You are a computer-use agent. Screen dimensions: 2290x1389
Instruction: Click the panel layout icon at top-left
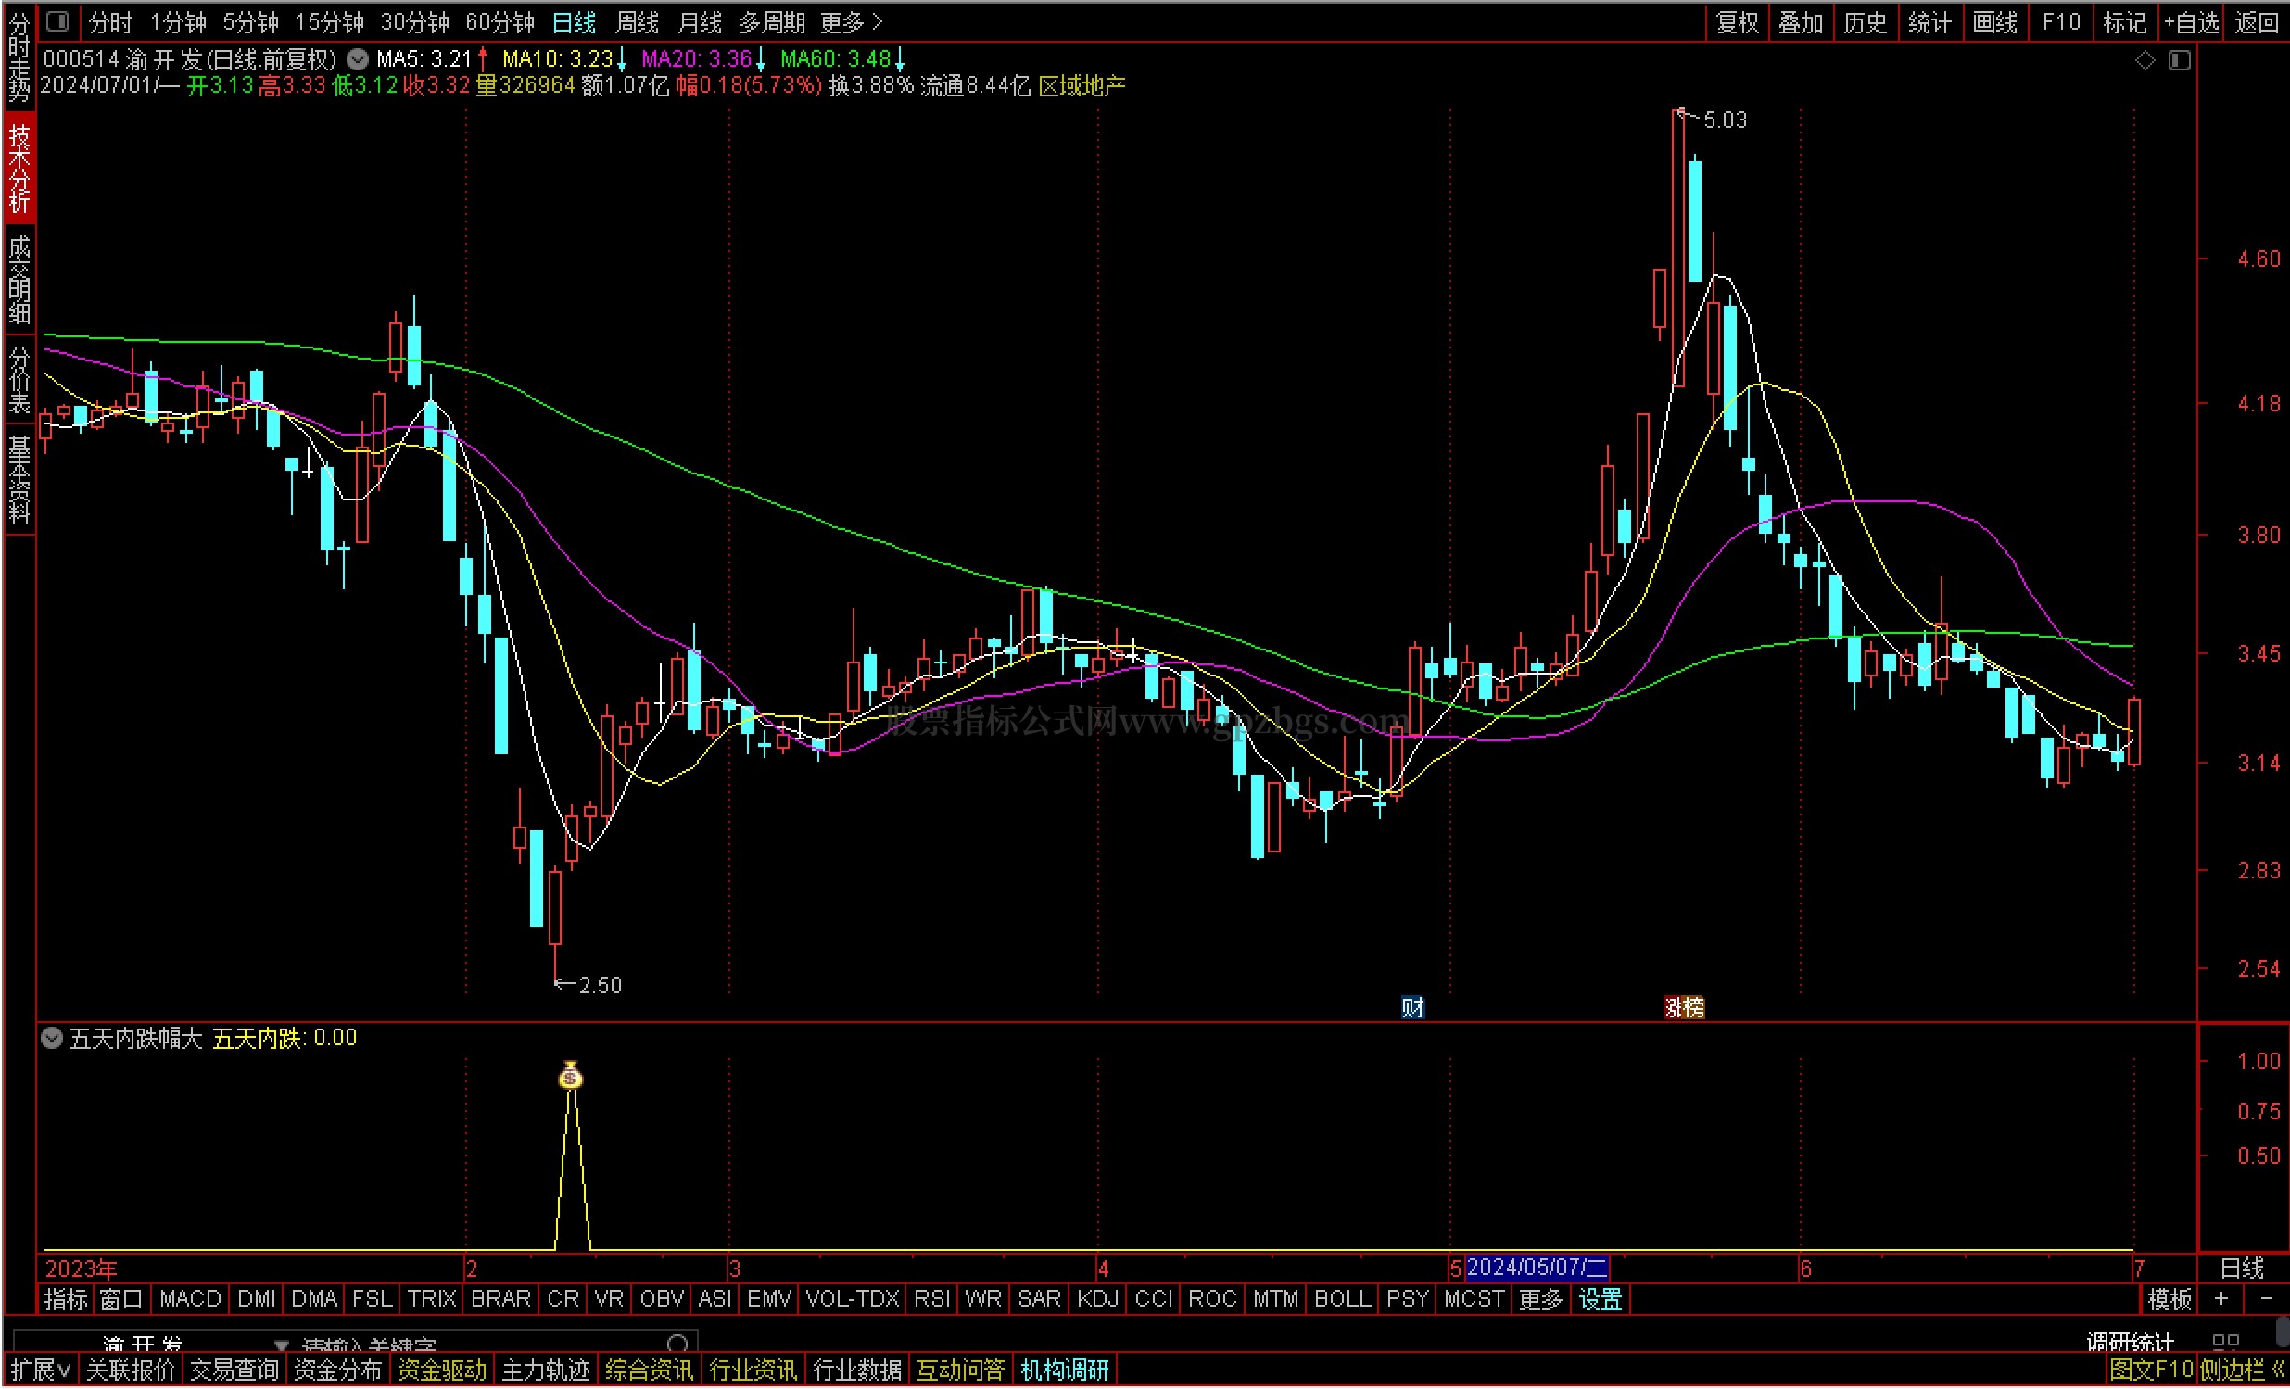pyautogui.click(x=57, y=20)
